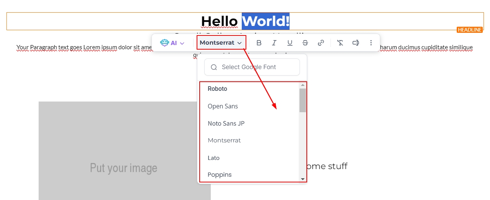Click the text field icon beside clear formatting
490x200 pixels.
click(355, 43)
